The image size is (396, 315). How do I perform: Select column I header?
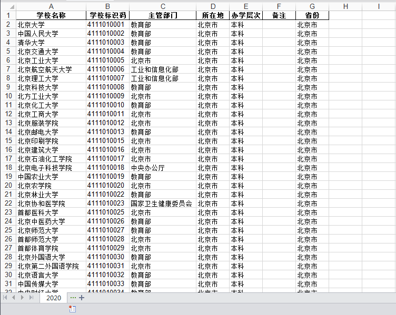click(379, 6)
